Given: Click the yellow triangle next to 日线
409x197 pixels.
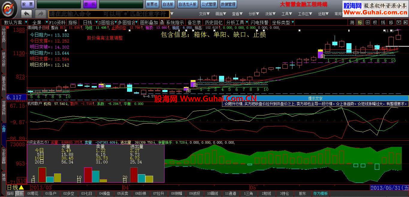Looking at the screenshot, I should 21,187.
